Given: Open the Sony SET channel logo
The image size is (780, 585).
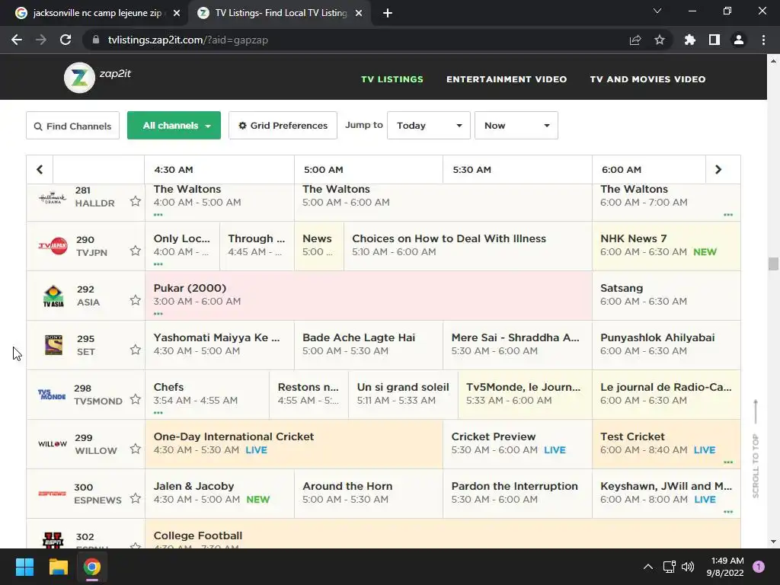Looking at the screenshot, I should coord(54,345).
